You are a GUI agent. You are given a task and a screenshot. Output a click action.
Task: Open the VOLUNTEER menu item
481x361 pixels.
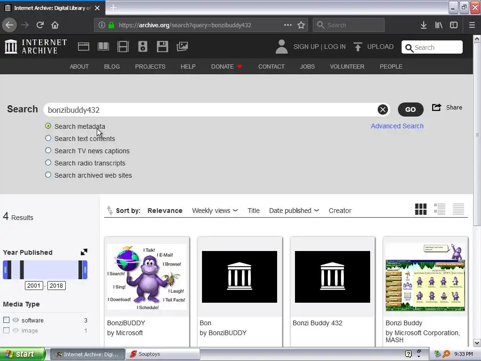347,67
